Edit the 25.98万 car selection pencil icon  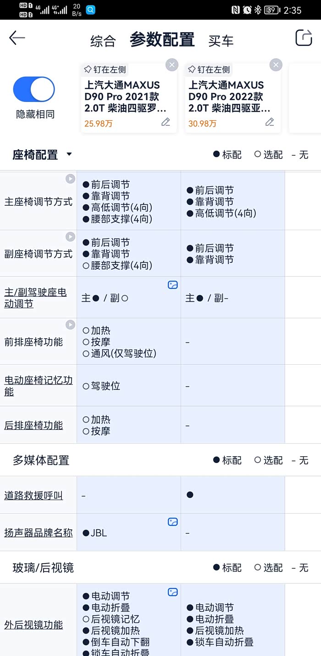pos(166,122)
